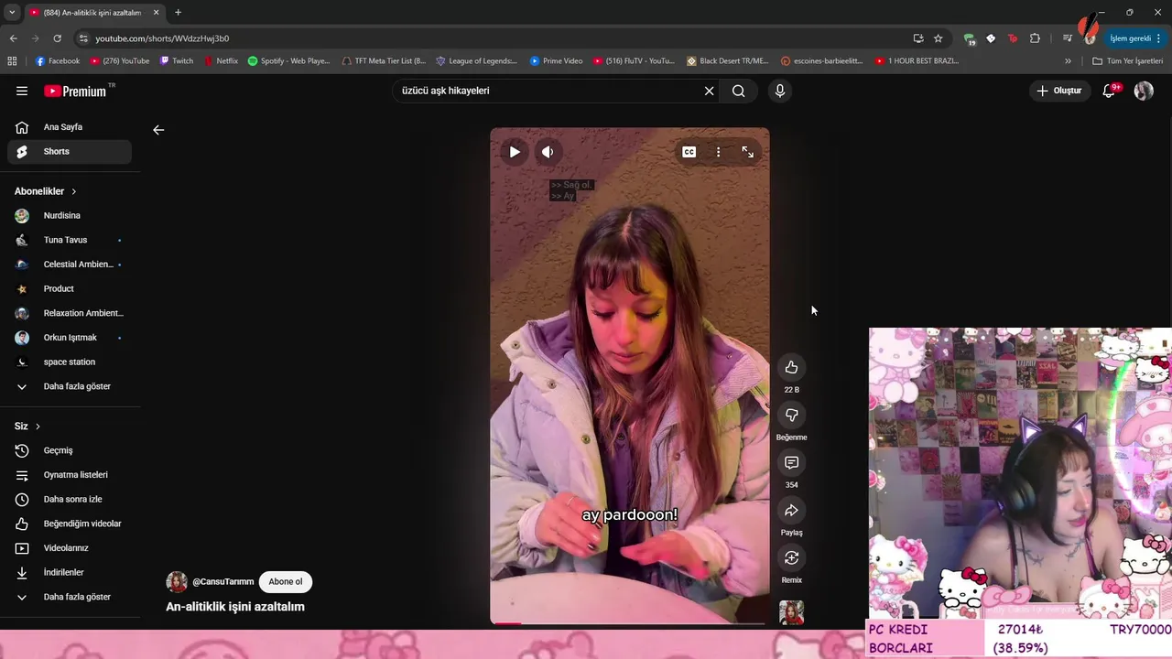Click the browser address bar URL
The height and width of the screenshot is (659, 1172).
162,38
